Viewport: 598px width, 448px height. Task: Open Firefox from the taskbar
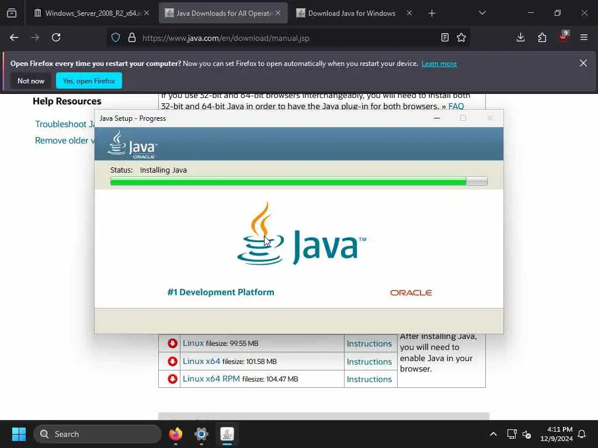point(175,434)
